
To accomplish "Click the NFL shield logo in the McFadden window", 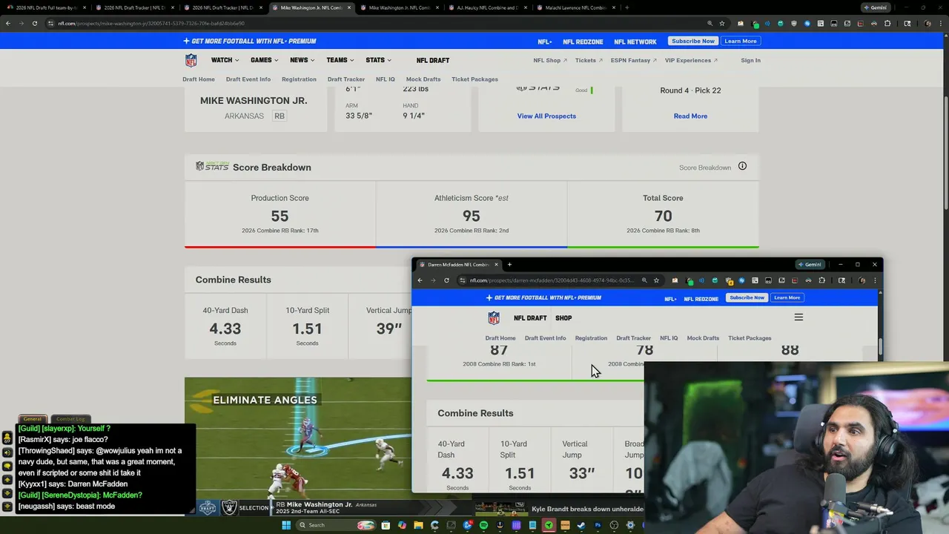I will coord(494,318).
